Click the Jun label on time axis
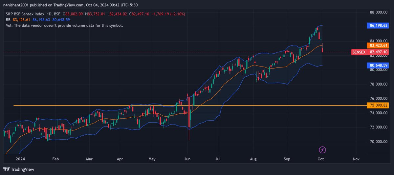 pyautogui.click(x=187, y=159)
